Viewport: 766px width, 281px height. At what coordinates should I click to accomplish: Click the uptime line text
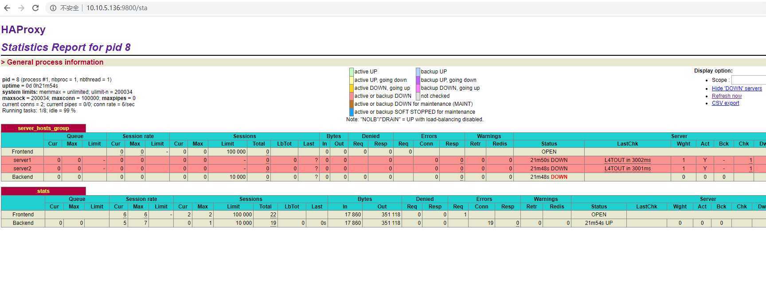tap(30, 86)
